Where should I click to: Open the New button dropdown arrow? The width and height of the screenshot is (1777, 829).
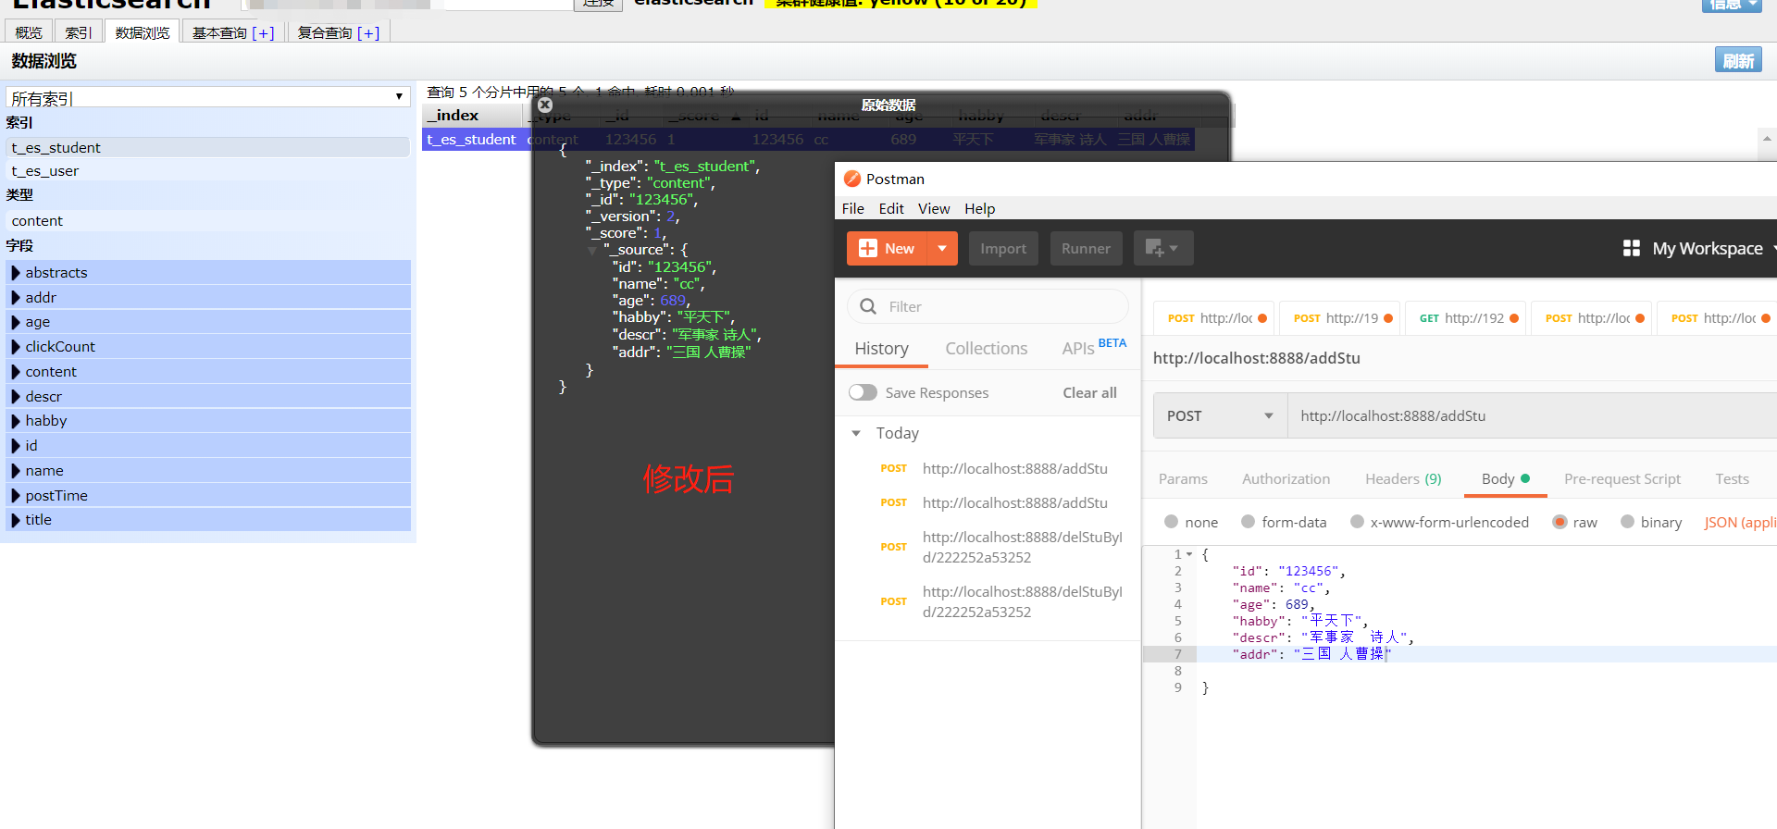(942, 248)
